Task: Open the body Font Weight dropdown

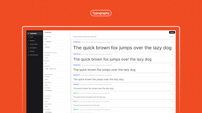Action: point(56,112)
